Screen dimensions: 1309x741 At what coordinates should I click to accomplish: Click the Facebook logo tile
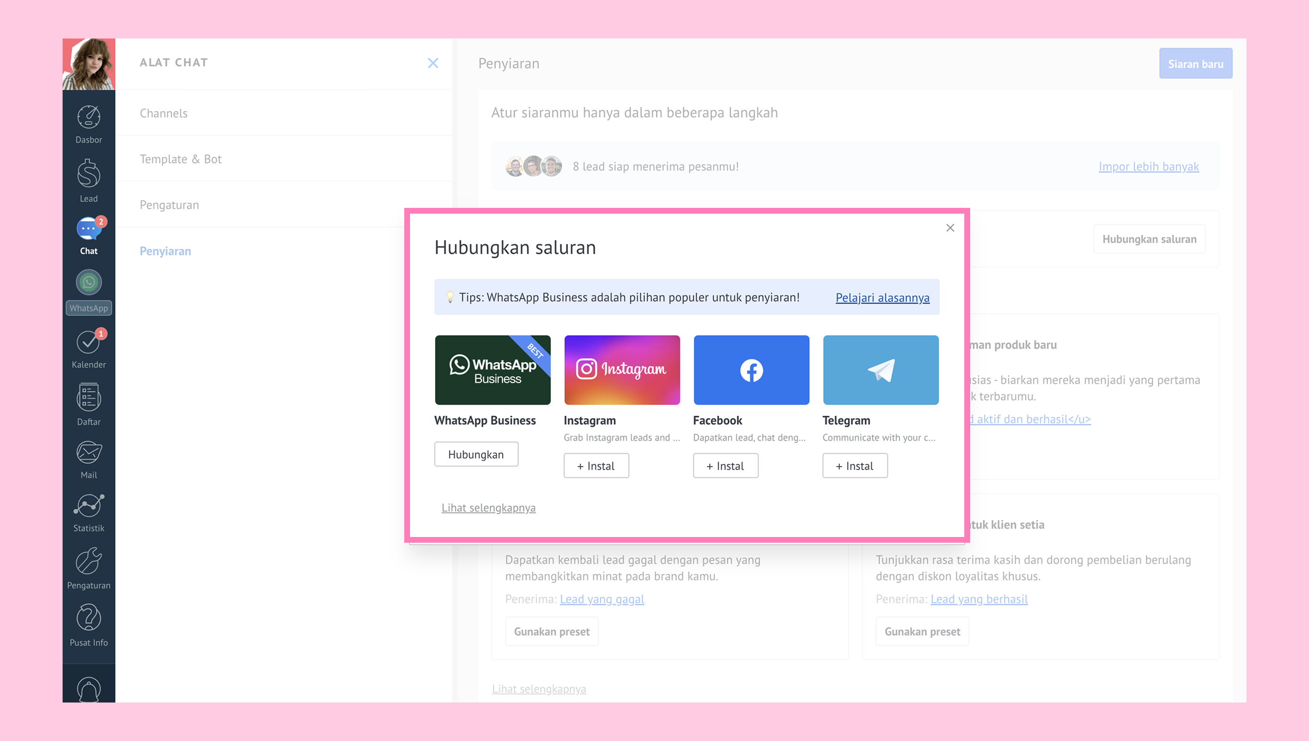pyautogui.click(x=751, y=370)
